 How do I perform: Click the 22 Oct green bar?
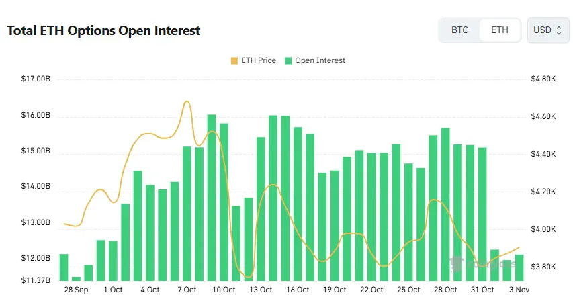pos(371,216)
